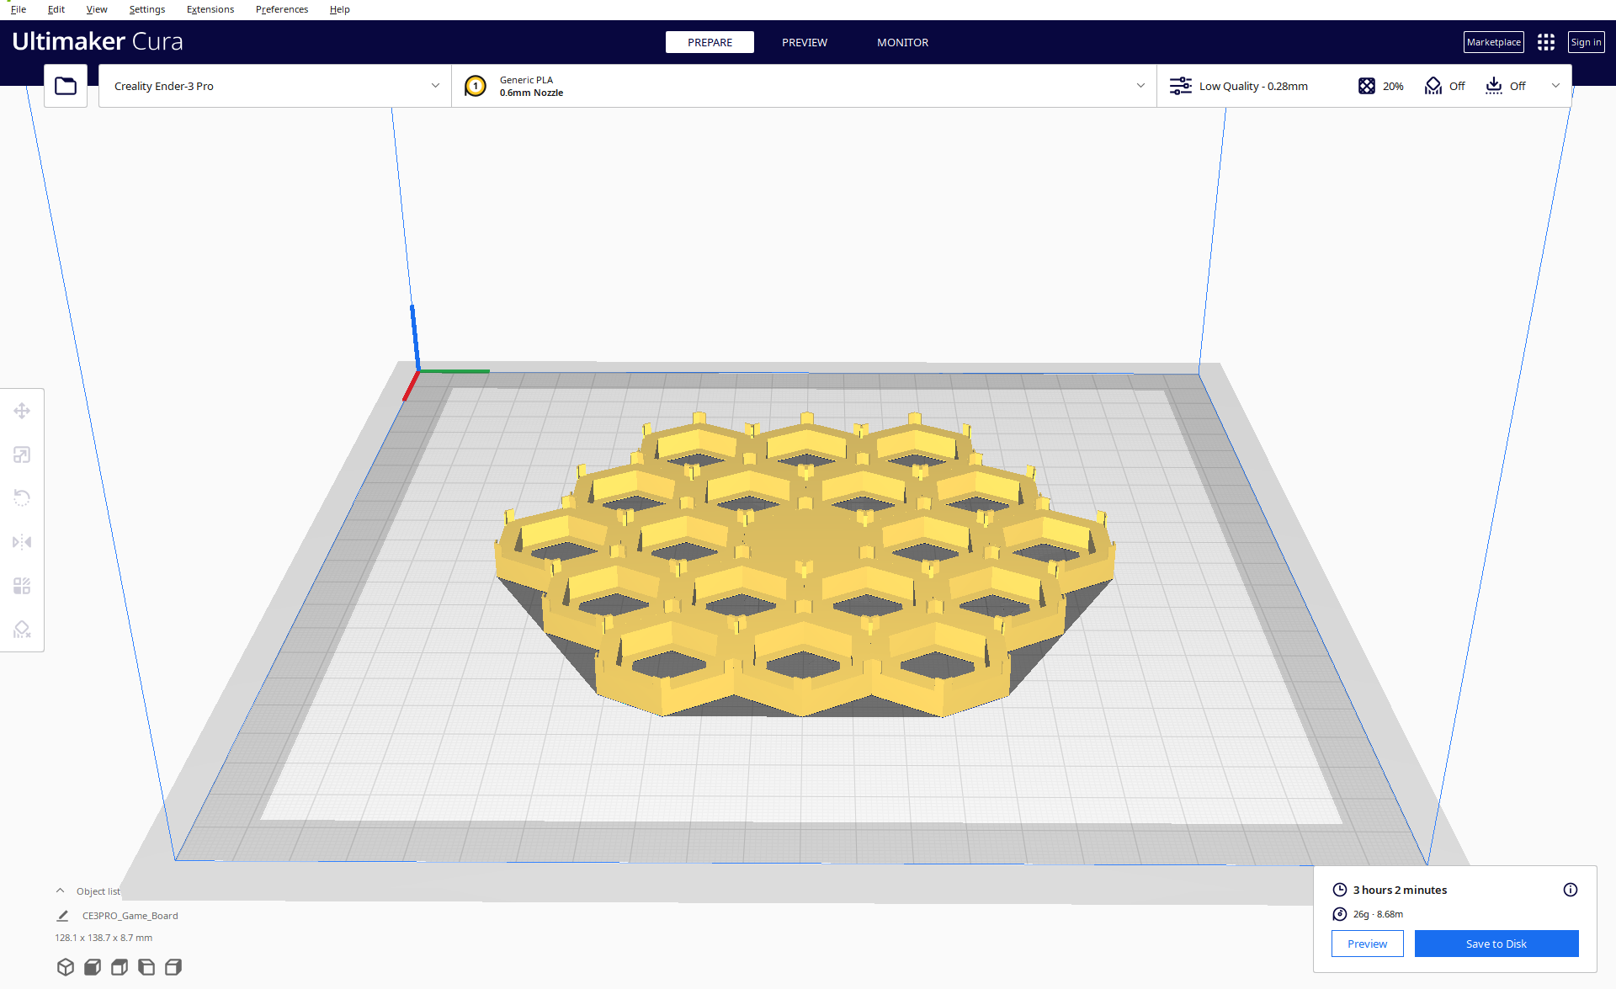Click the 20% infill indicator
The width and height of the screenshot is (1616, 989).
pos(1381,86)
